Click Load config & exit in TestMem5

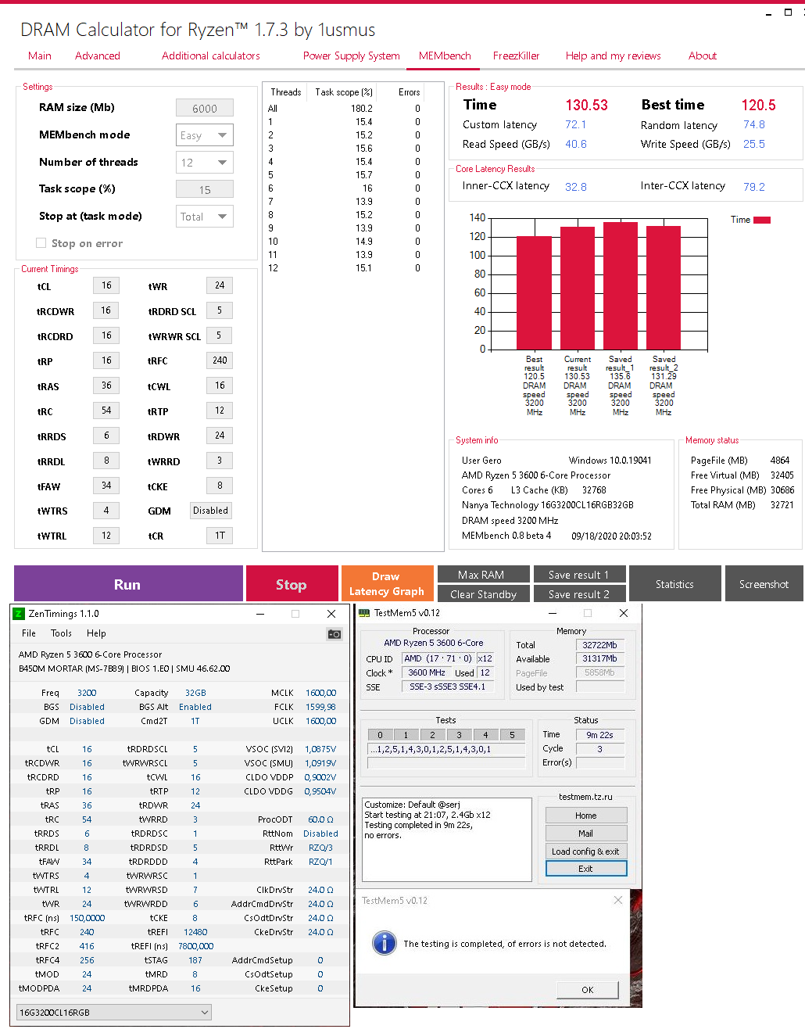(585, 851)
